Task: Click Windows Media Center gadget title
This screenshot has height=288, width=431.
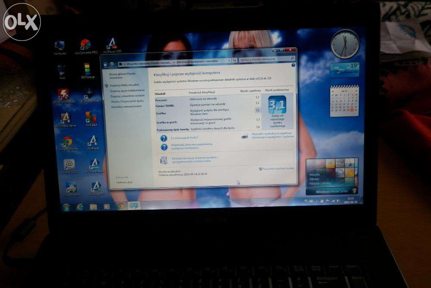Action: click(x=331, y=191)
